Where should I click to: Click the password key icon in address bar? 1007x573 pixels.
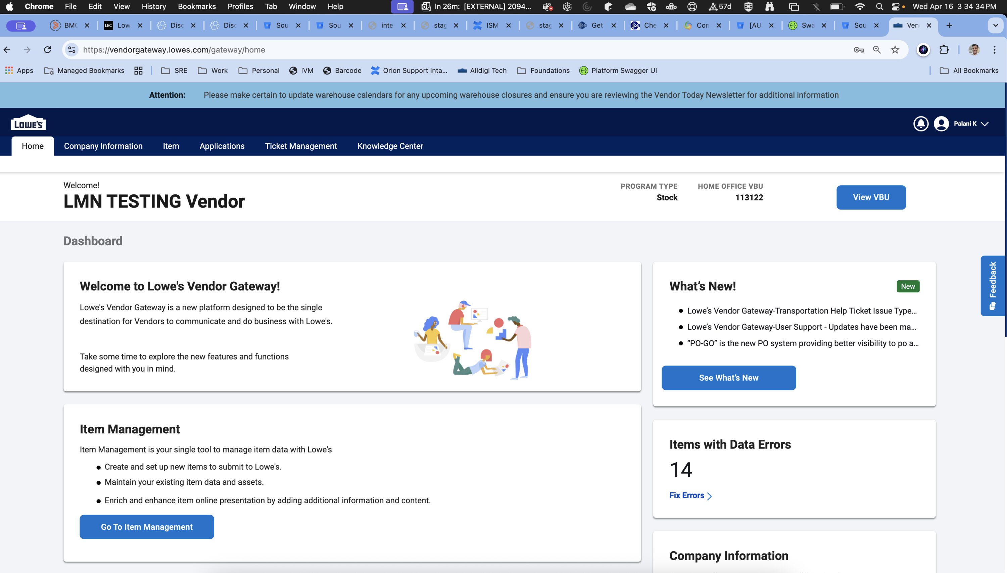[859, 50]
